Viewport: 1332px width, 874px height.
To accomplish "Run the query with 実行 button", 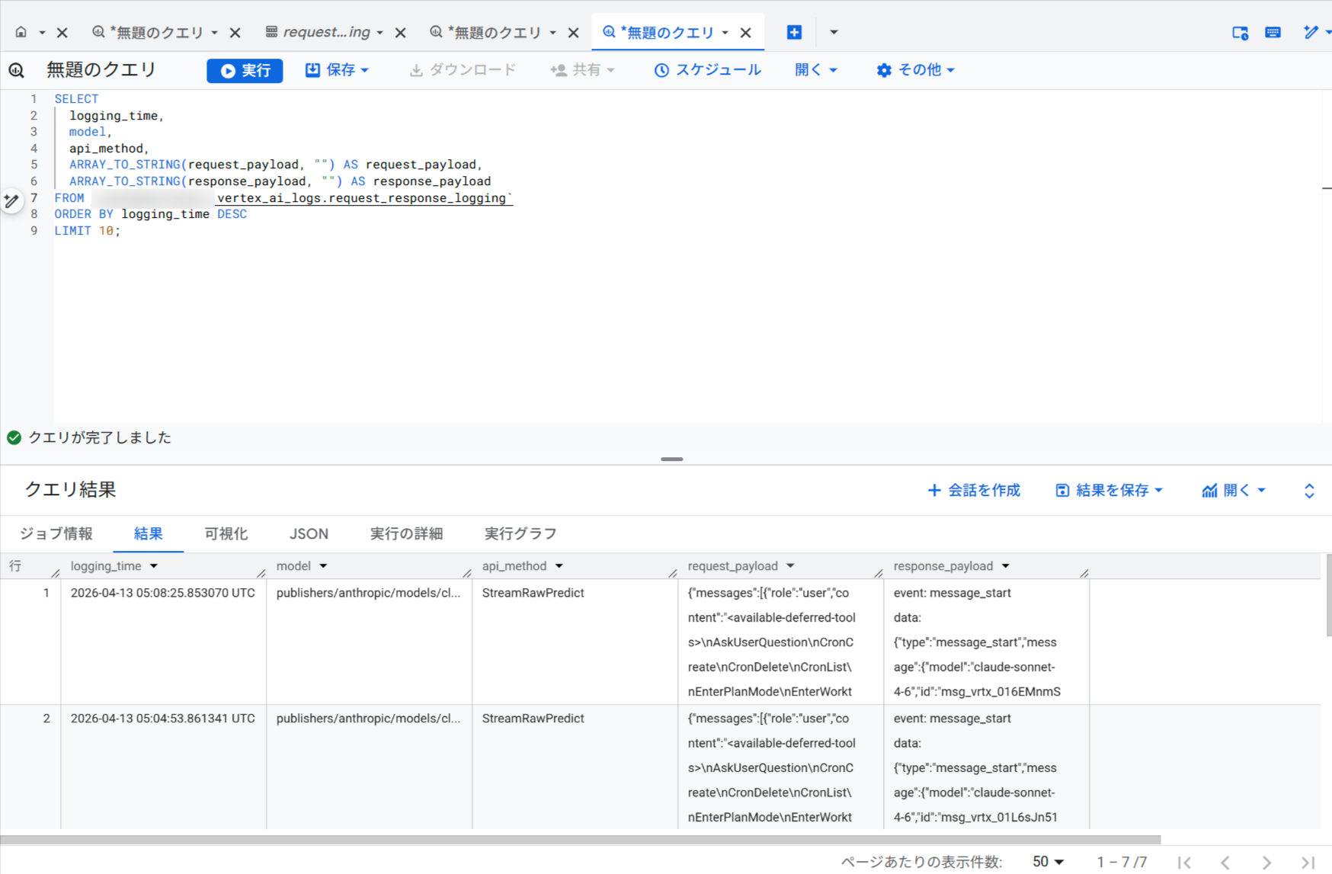I will (x=245, y=70).
